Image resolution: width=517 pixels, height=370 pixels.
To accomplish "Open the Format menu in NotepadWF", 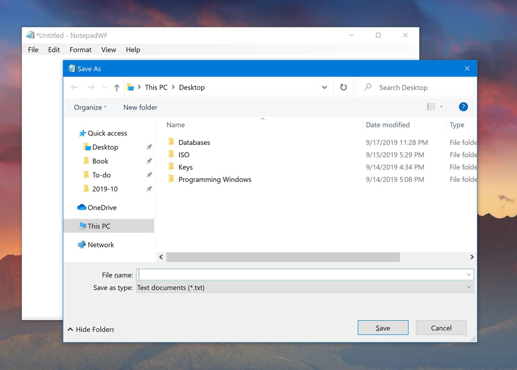I will point(81,50).
